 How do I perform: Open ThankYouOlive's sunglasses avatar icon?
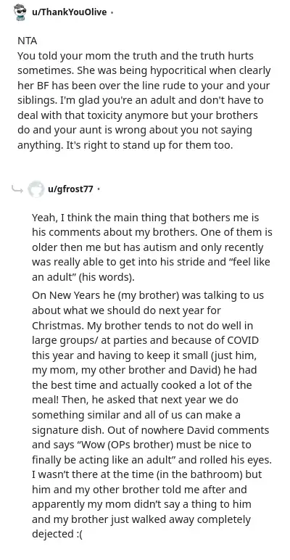click(20, 12)
